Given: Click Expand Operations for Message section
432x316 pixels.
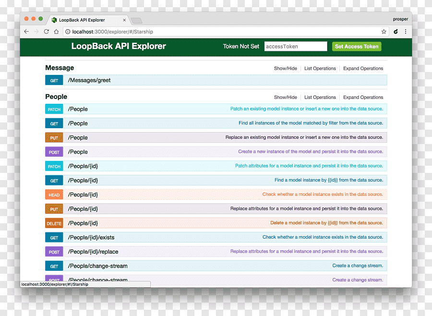Looking at the screenshot, I should click(x=363, y=68).
